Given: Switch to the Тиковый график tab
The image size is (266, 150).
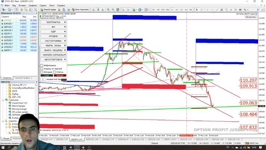Looking at the screenshot, I should [22, 78].
